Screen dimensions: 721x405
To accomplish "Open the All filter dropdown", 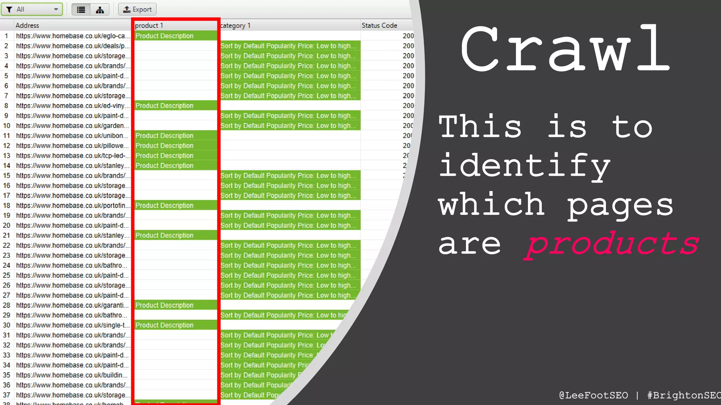I will pyautogui.click(x=32, y=9).
